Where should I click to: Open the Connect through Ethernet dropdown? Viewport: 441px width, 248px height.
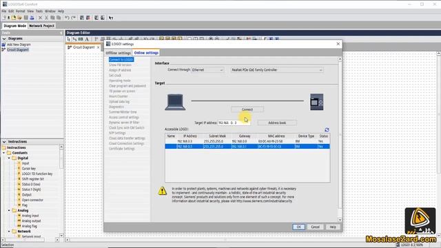207,70
